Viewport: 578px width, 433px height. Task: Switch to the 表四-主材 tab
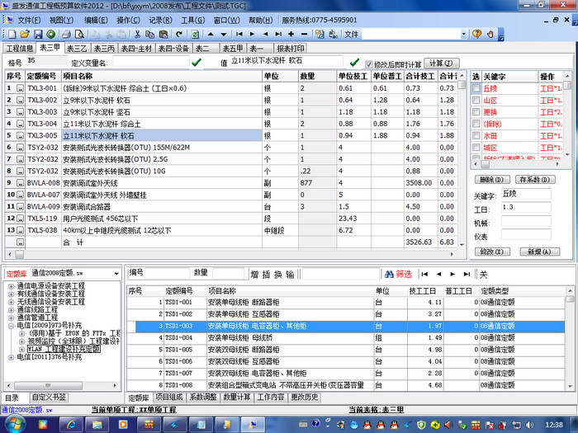coord(135,49)
